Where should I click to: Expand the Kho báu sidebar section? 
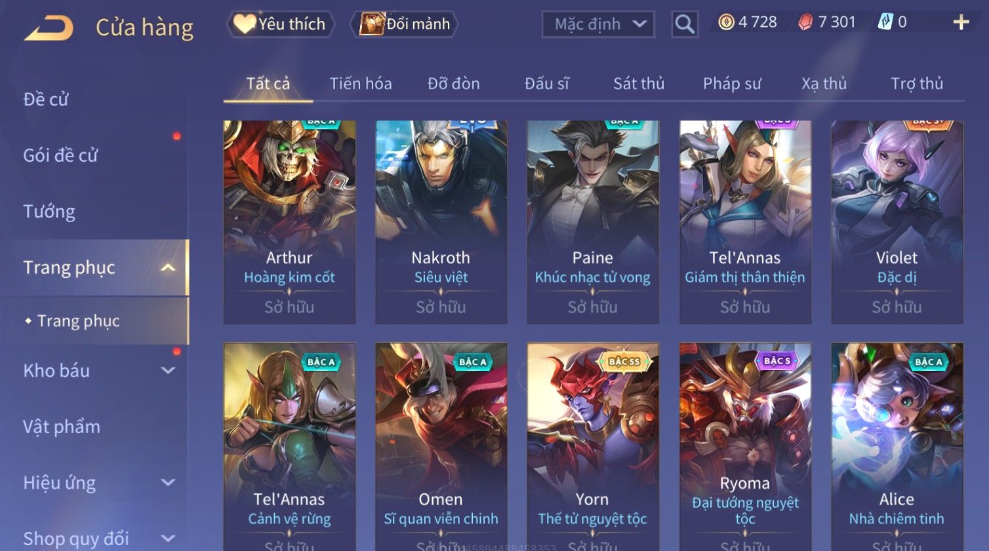click(x=168, y=370)
